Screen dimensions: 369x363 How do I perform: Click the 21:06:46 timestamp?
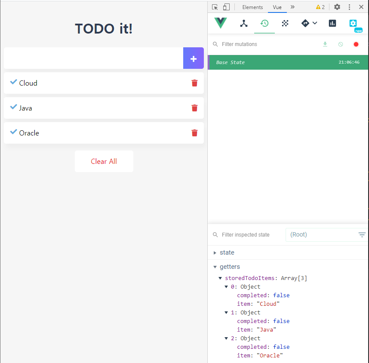349,62
